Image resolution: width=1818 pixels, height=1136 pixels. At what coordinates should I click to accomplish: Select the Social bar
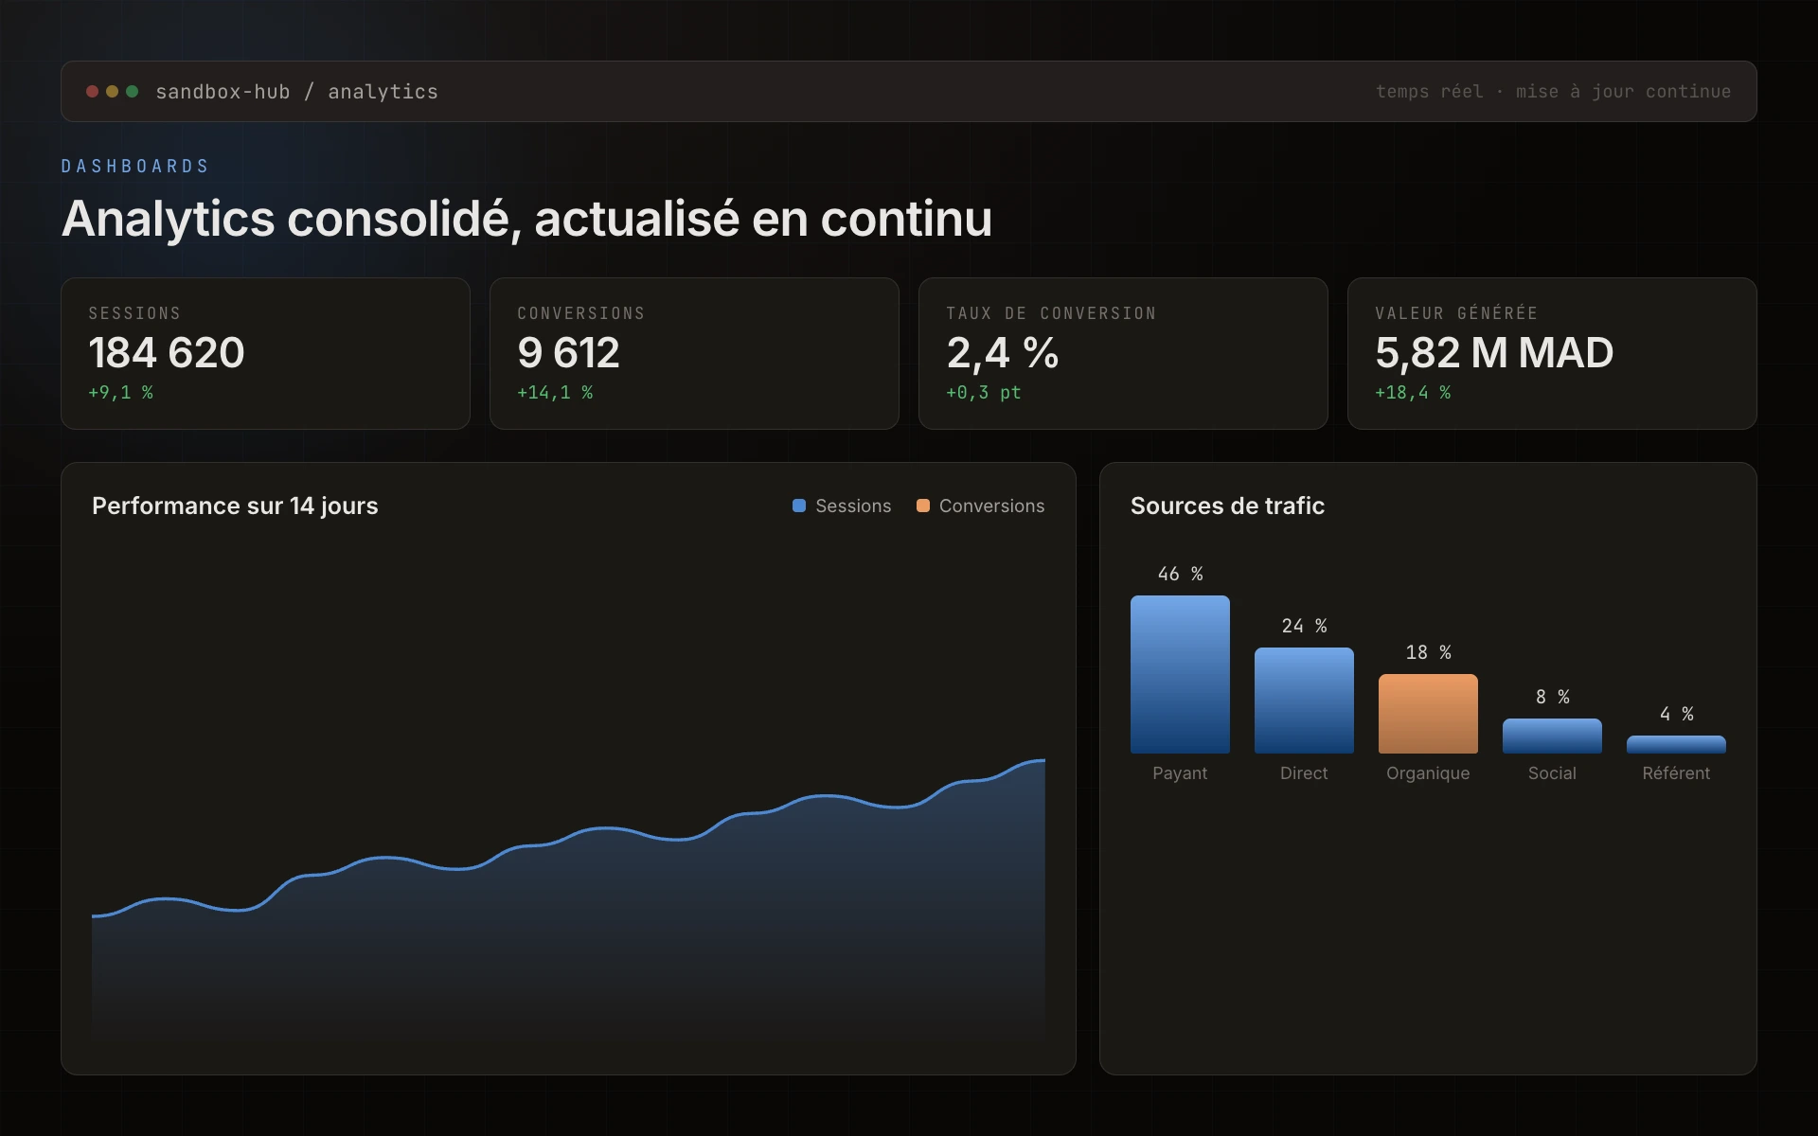click(1552, 736)
